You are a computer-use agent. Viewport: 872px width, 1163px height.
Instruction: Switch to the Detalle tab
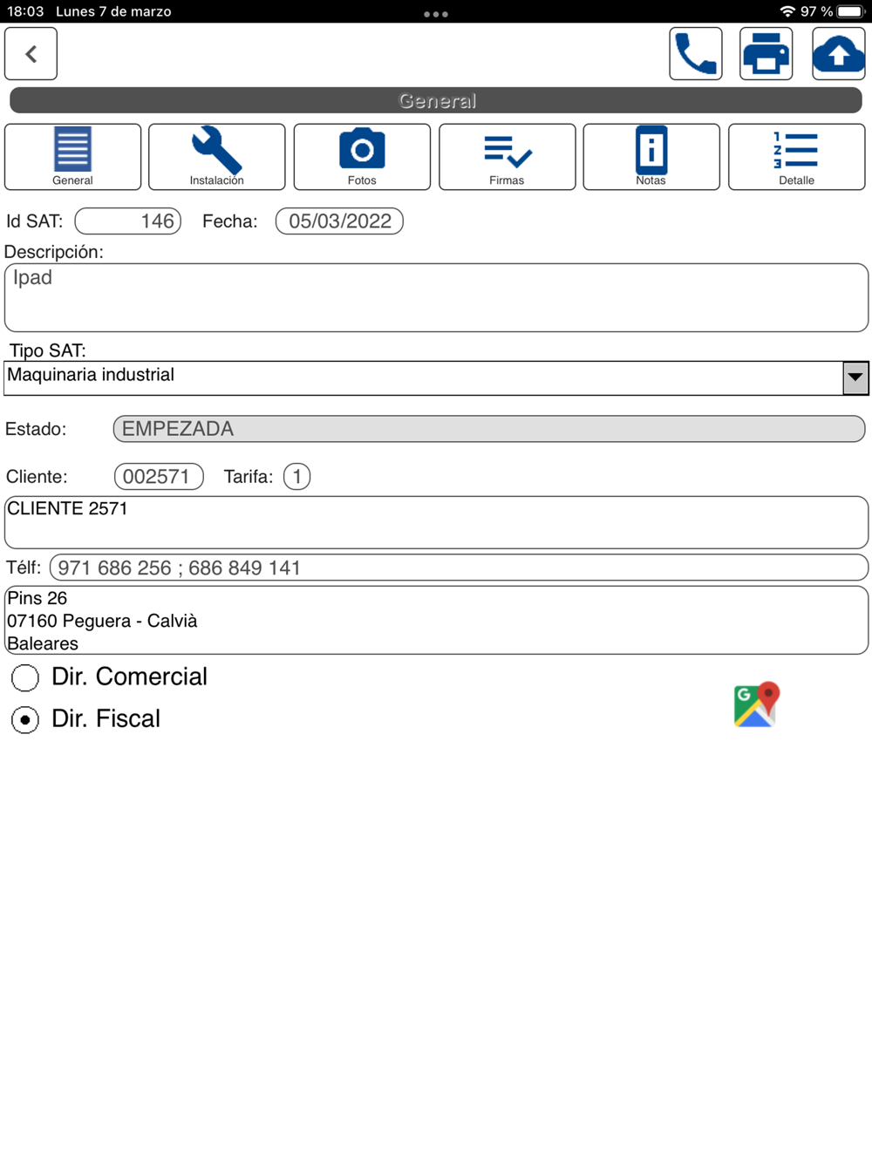(796, 157)
